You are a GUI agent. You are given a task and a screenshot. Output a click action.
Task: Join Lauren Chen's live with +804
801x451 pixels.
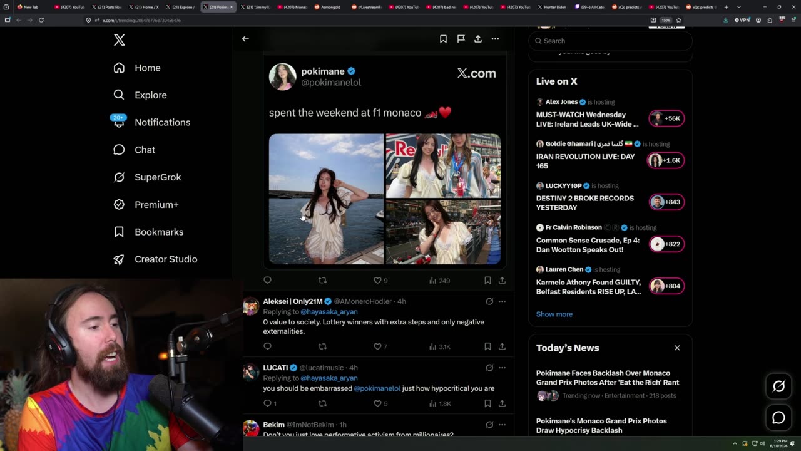pos(666,286)
